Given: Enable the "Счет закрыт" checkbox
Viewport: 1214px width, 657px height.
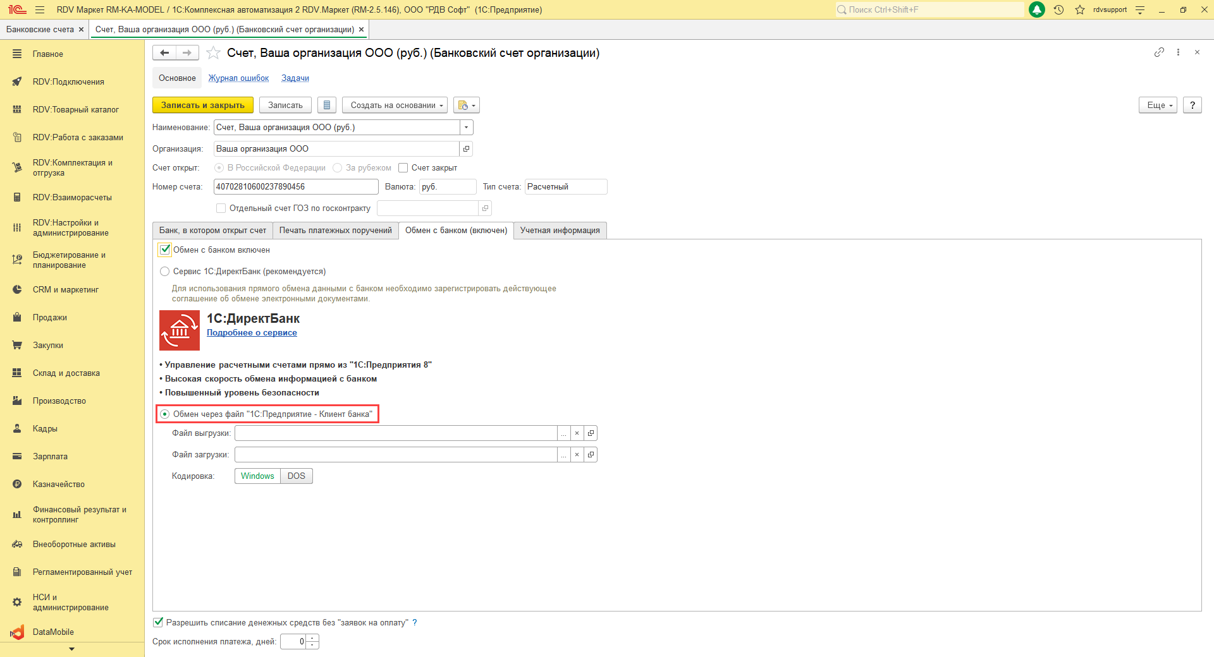Looking at the screenshot, I should (x=403, y=168).
